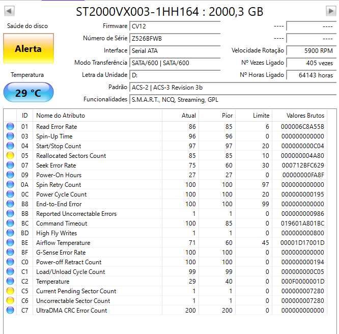Click raw value 000006C8A55B
Viewport: 339px width, 334px height.
[x=302, y=127]
